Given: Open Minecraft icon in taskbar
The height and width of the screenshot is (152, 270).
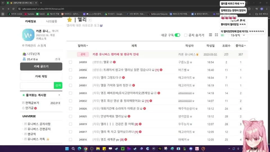Looking at the screenshot, I should 123,149.
